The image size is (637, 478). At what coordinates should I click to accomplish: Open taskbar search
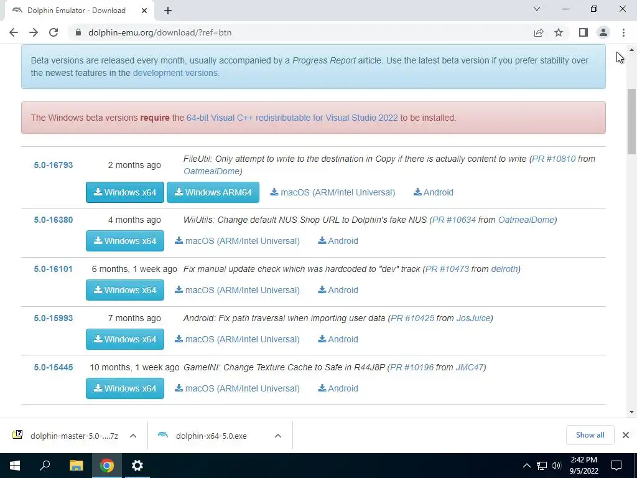pos(45,466)
